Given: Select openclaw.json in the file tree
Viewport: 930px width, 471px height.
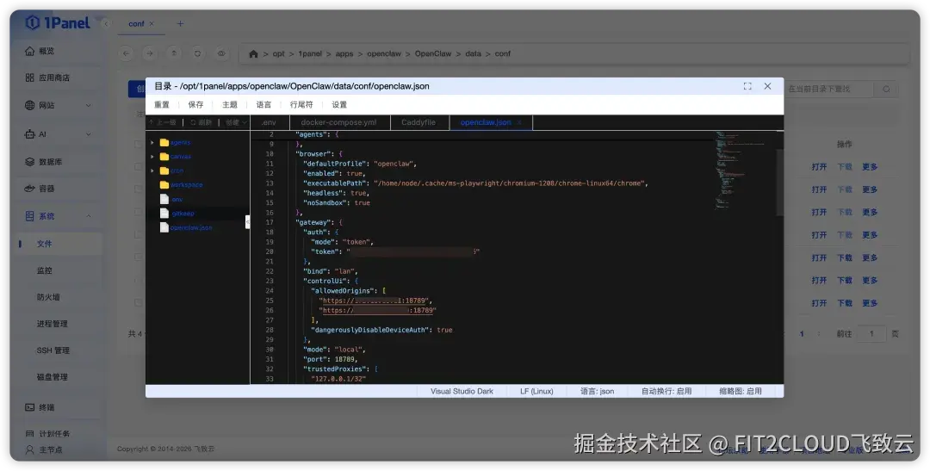Looking at the screenshot, I should (x=190, y=228).
